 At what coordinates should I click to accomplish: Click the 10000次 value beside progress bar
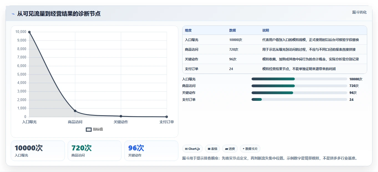356,79
